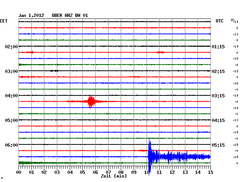Viewport: 240px width, 182px height.
Task: Click the "14" minute tick label
Action: 198,172
